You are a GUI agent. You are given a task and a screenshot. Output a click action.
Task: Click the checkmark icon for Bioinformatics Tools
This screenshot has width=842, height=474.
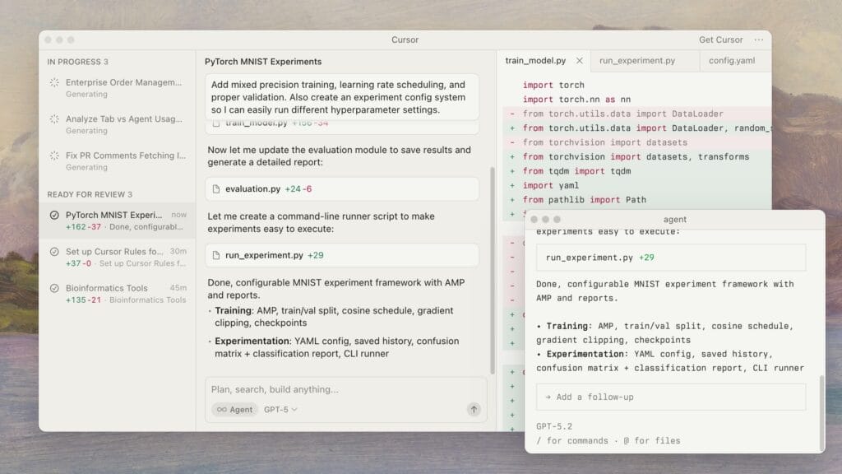[x=54, y=288]
